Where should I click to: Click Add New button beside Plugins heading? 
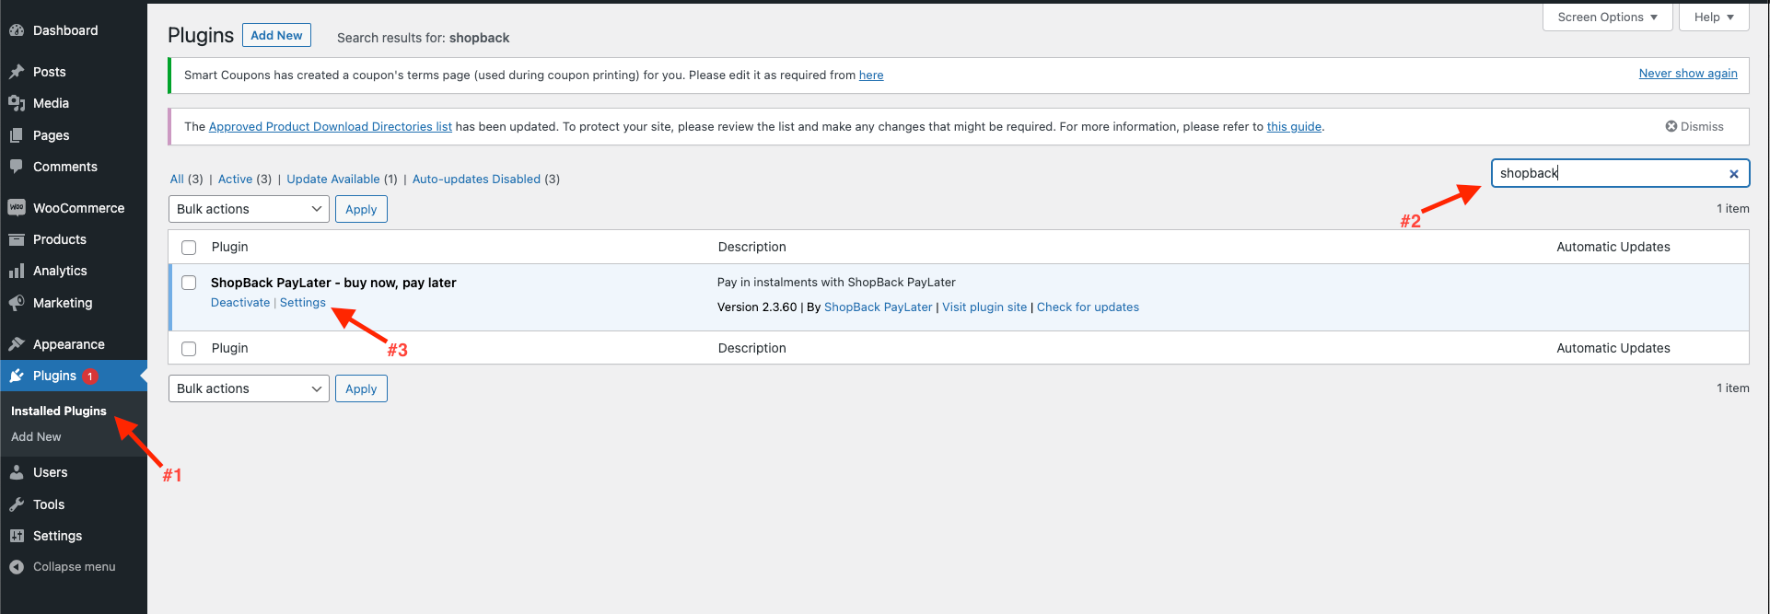coord(276,35)
